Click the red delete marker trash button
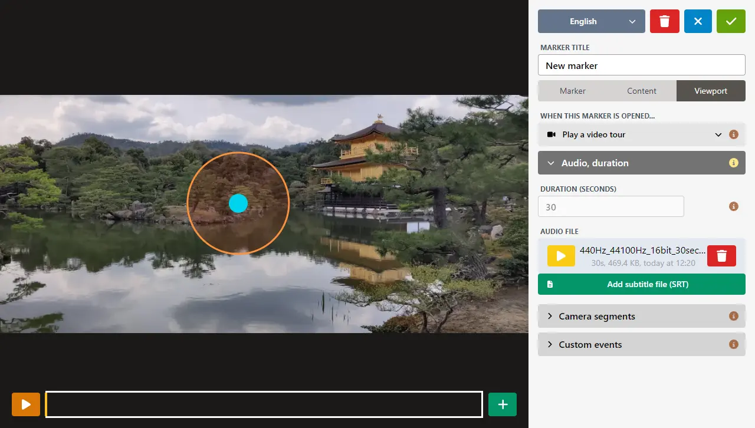 pyautogui.click(x=664, y=21)
